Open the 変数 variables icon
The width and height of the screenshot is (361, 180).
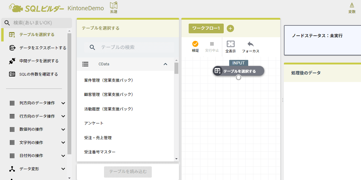(352, 8)
